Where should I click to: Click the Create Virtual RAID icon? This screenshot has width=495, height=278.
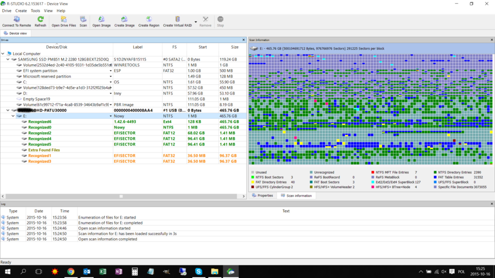177,21
